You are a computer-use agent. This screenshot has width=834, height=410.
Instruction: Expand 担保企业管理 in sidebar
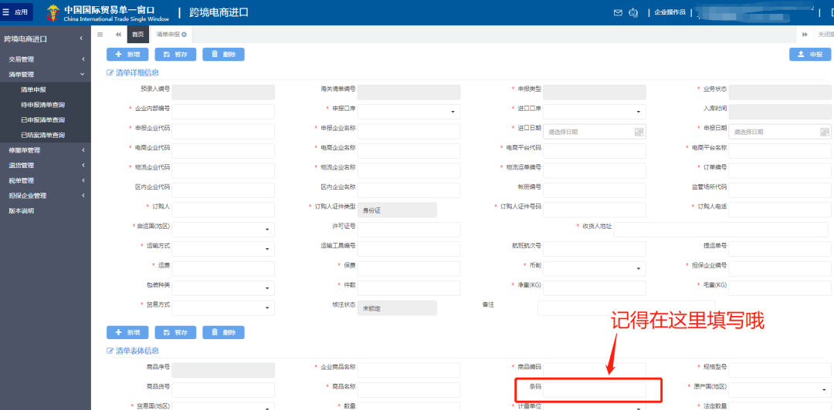pyautogui.click(x=46, y=196)
